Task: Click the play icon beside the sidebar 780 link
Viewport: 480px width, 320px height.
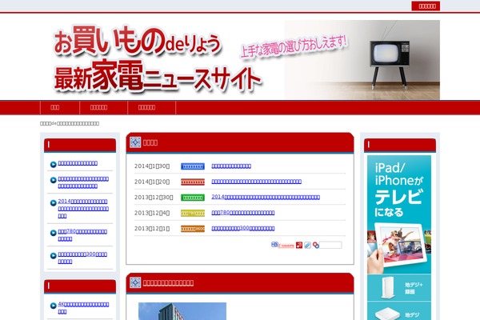Action: click(54, 233)
